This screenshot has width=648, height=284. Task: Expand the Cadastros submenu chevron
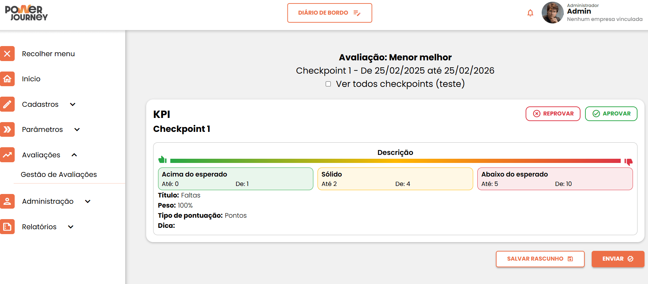coord(73,104)
